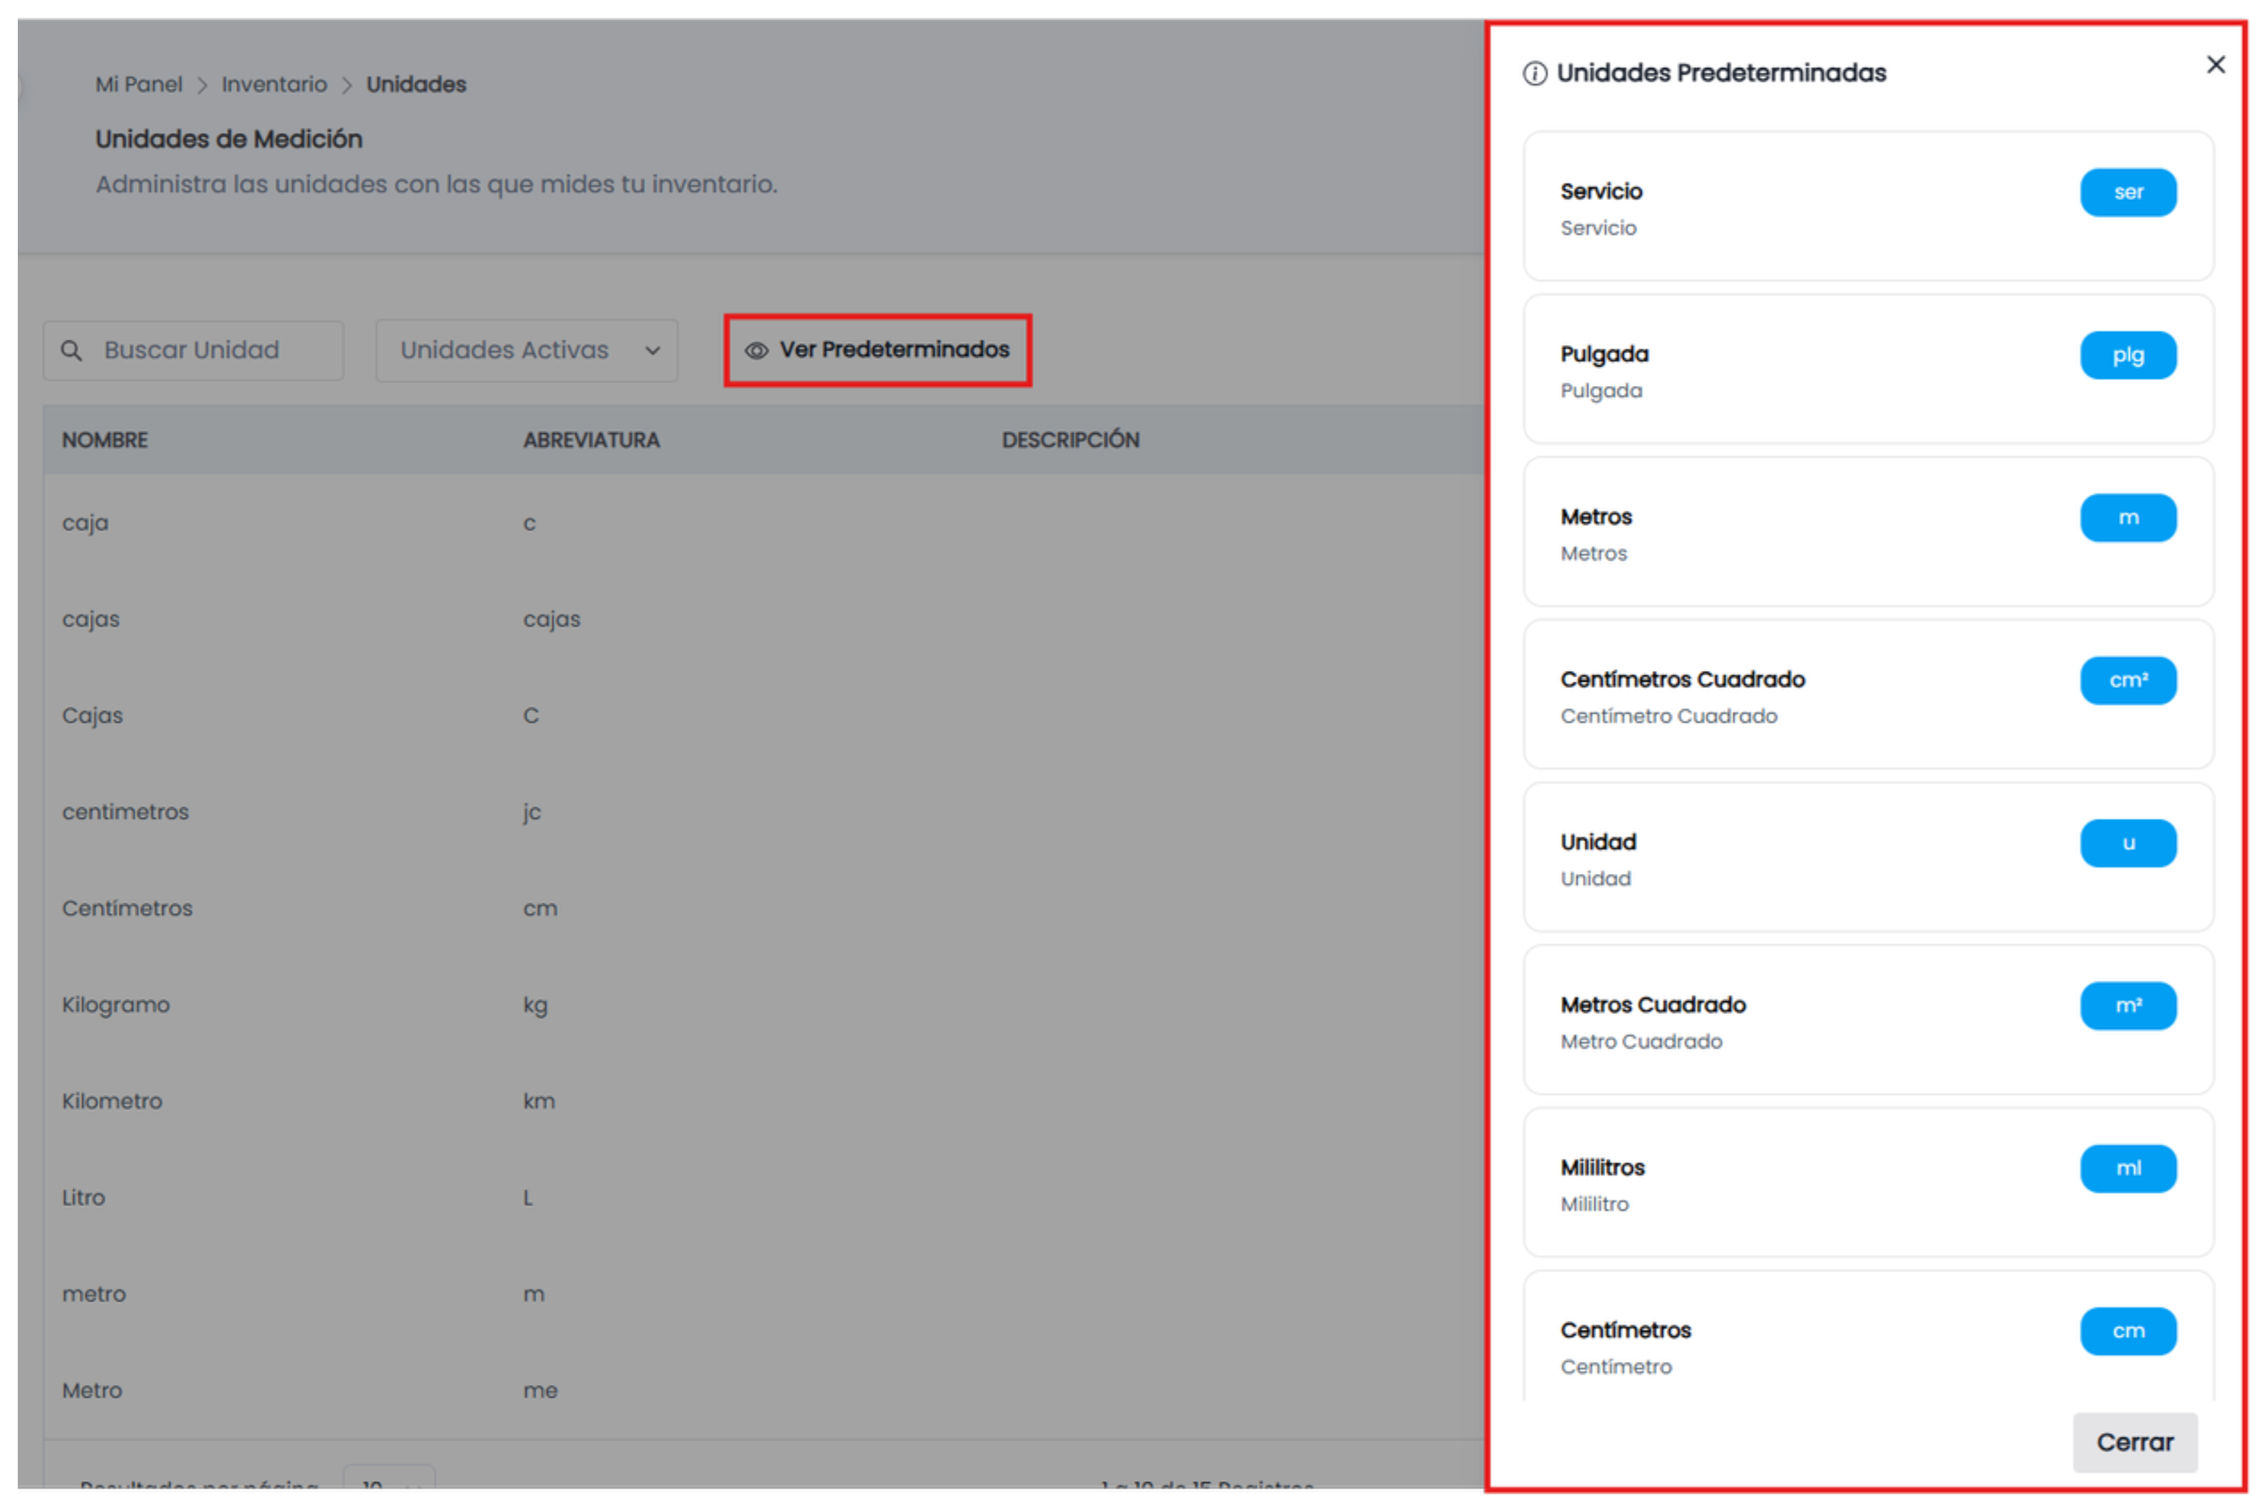Image resolution: width=2267 pixels, height=1512 pixels.
Task: Click the 'ser' abbreviation badge for Servicio
Action: [2127, 192]
